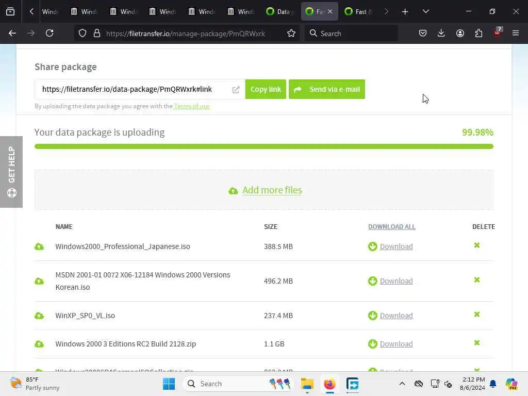Reload the filetransfer.io page
The width and height of the screenshot is (528, 396).
pos(49,34)
